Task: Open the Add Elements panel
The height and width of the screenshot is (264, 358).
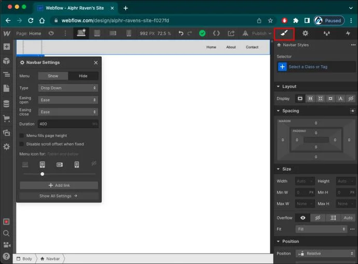Action: 6,47
